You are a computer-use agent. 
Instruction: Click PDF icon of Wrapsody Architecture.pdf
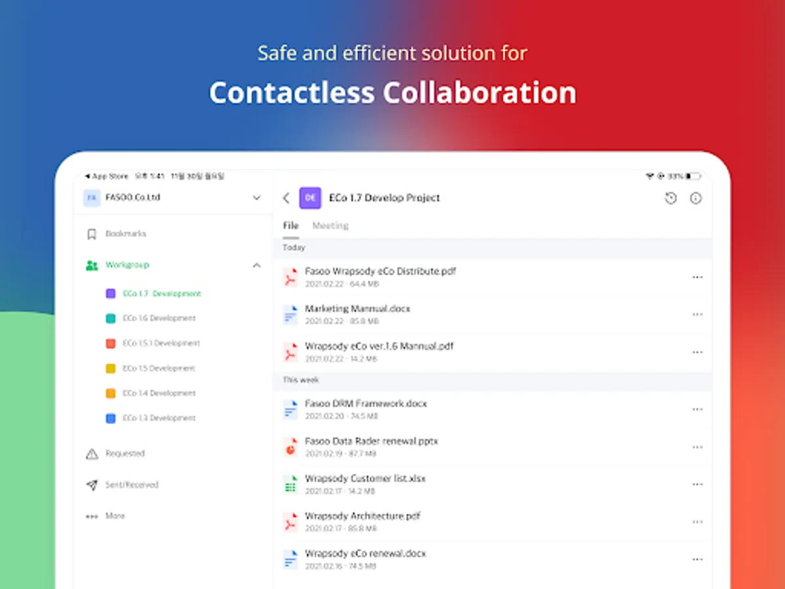pos(290,522)
